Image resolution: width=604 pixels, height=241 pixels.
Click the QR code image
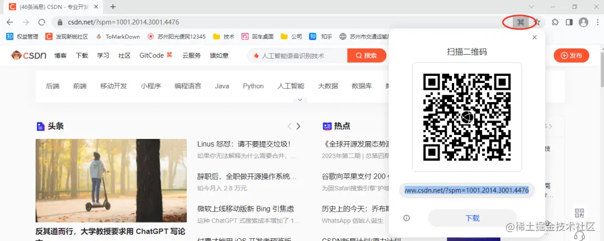[467, 117]
